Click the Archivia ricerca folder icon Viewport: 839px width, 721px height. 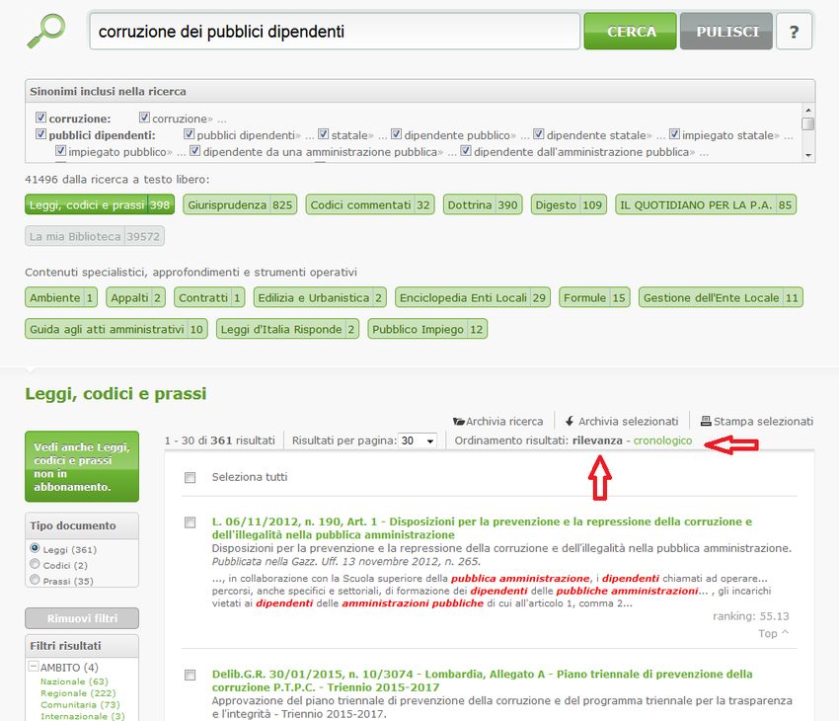[459, 421]
